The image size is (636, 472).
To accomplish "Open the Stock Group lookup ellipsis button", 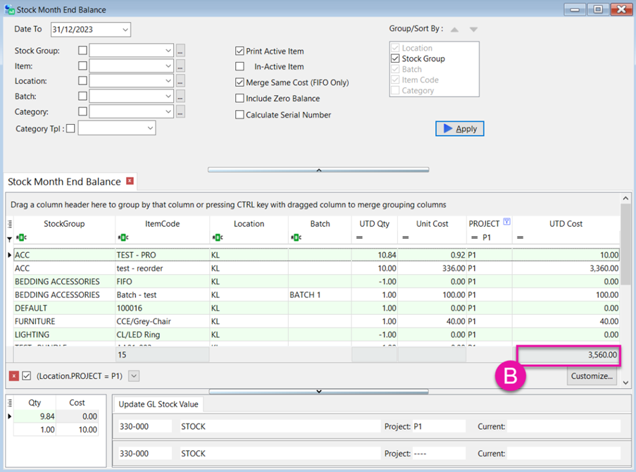I will (180, 51).
